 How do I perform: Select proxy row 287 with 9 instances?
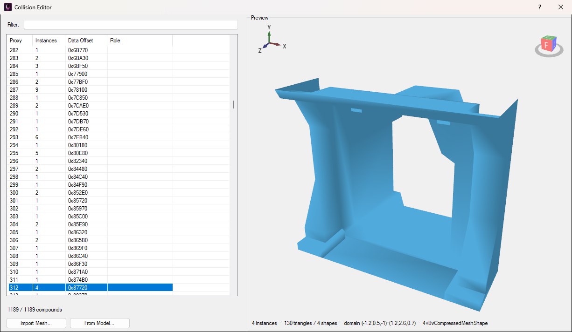[x=91, y=89]
